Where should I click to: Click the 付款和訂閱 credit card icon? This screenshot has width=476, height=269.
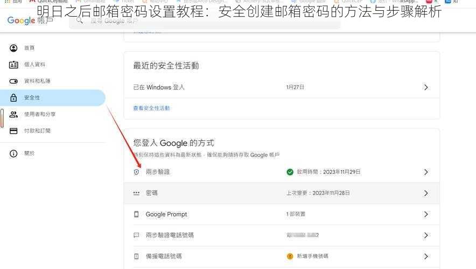pyautogui.click(x=13, y=131)
